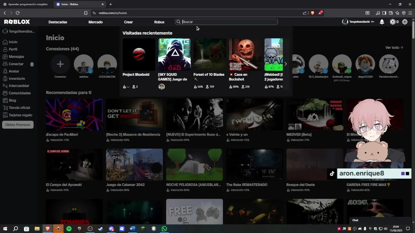Open a new browser tab
This screenshot has width=415, height=233.
point(110,4)
